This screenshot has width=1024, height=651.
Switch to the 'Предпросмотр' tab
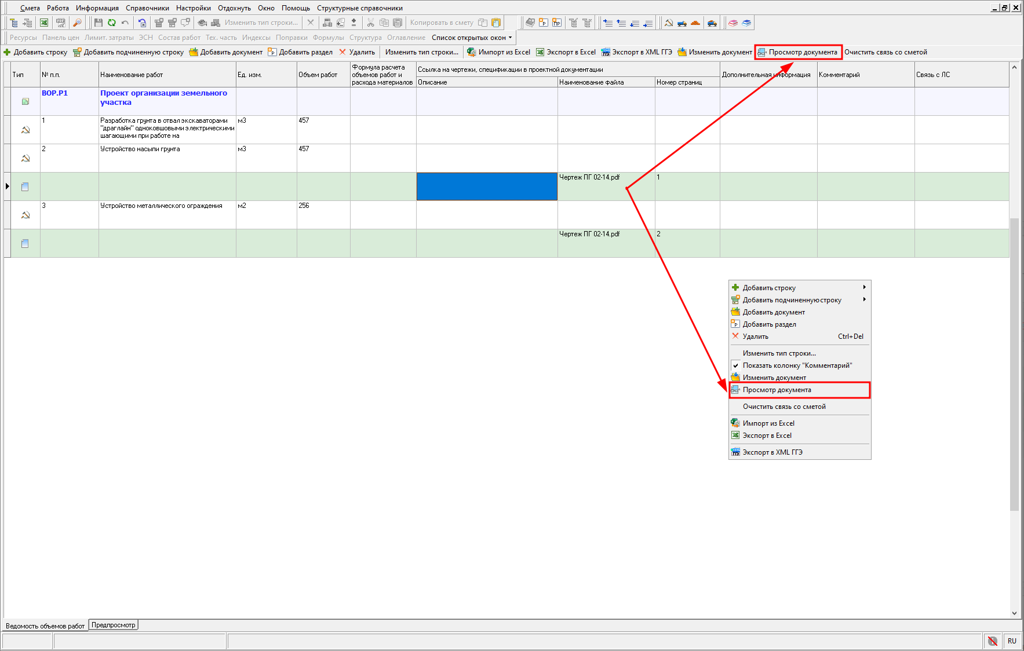click(114, 625)
